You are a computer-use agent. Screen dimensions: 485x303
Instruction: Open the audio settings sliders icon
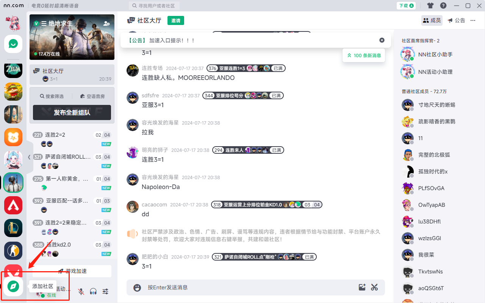105,291
